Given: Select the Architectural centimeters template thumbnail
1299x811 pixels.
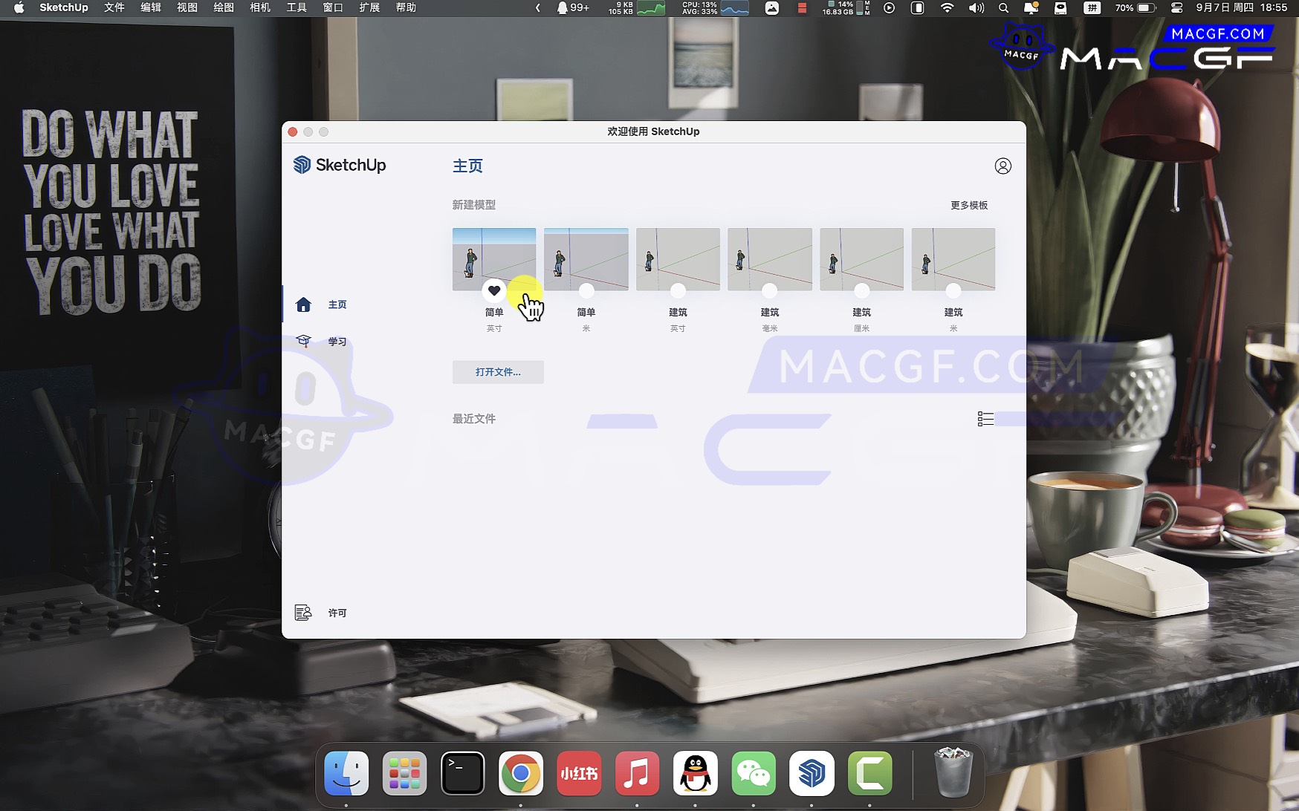Looking at the screenshot, I should pos(861,258).
